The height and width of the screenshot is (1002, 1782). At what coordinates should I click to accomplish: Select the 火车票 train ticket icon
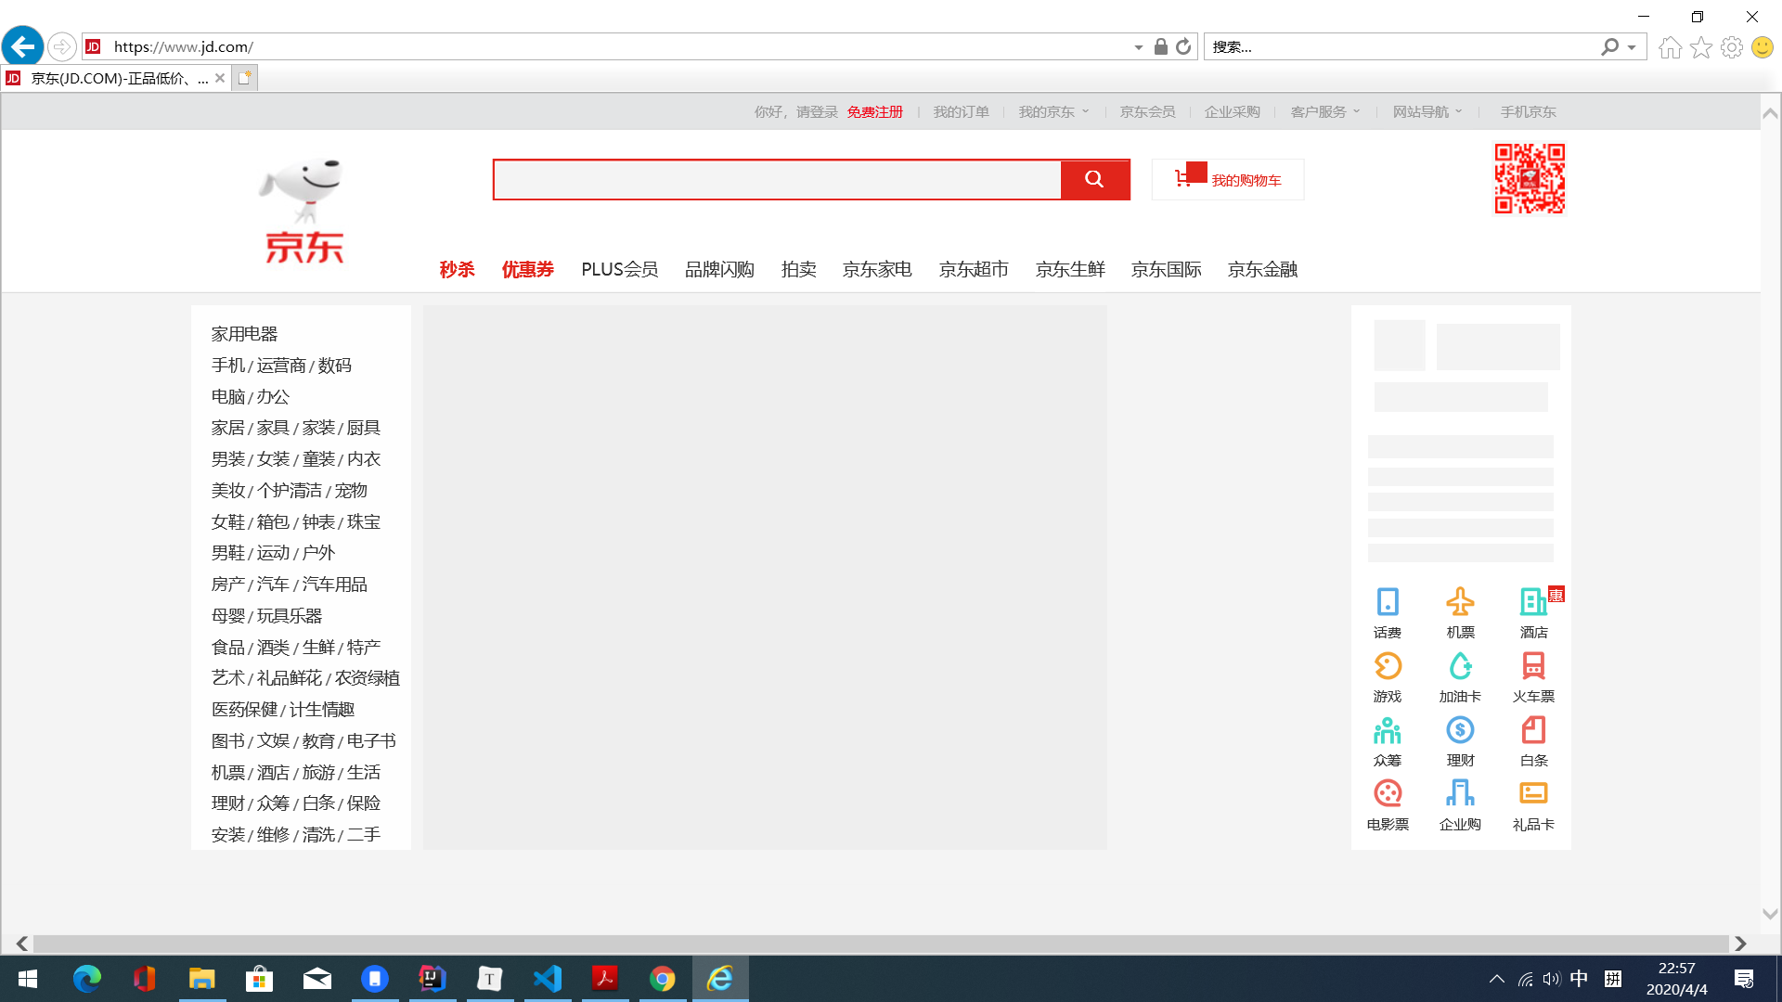click(1533, 667)
